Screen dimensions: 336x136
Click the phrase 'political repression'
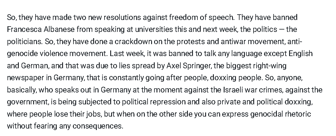click(154, 102)
